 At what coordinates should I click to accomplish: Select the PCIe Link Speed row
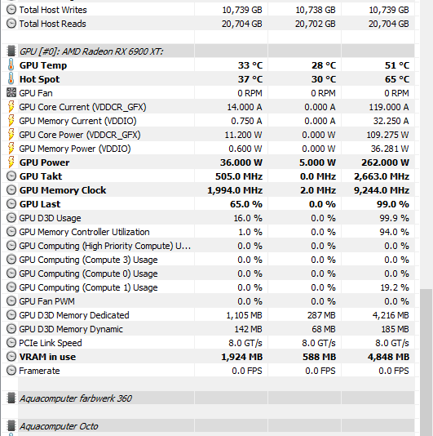pos(208,343)
